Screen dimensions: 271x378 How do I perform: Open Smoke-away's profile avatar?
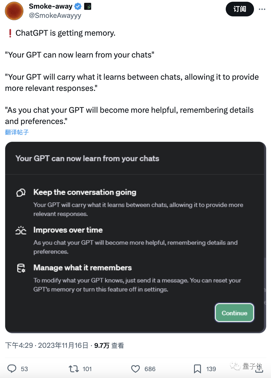point(14,11)
